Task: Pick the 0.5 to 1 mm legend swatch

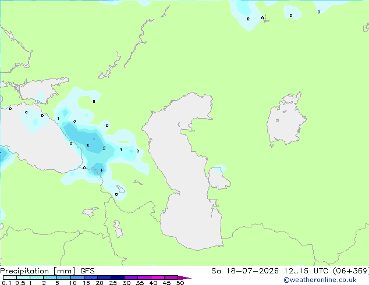Action: (23, 277)
